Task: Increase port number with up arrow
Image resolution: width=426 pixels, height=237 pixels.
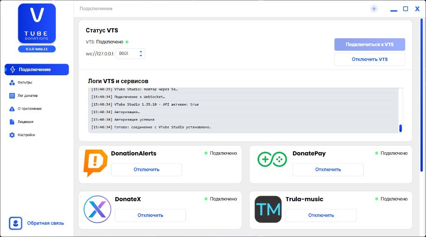Action: pyautogui.click(x=141, y=51)
